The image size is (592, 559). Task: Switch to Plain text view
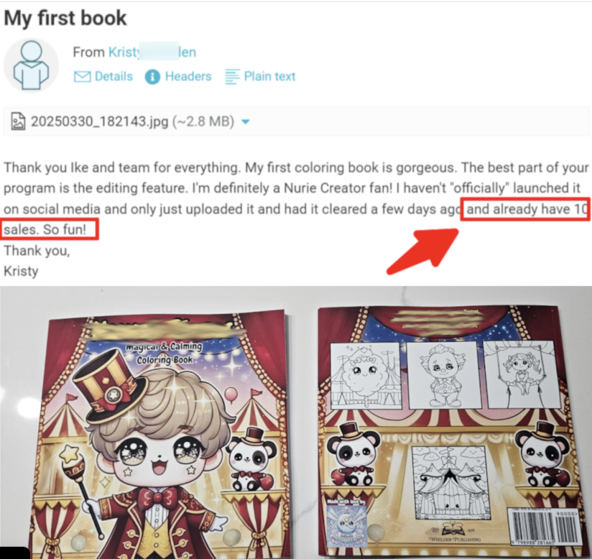[x=269, y=76]
